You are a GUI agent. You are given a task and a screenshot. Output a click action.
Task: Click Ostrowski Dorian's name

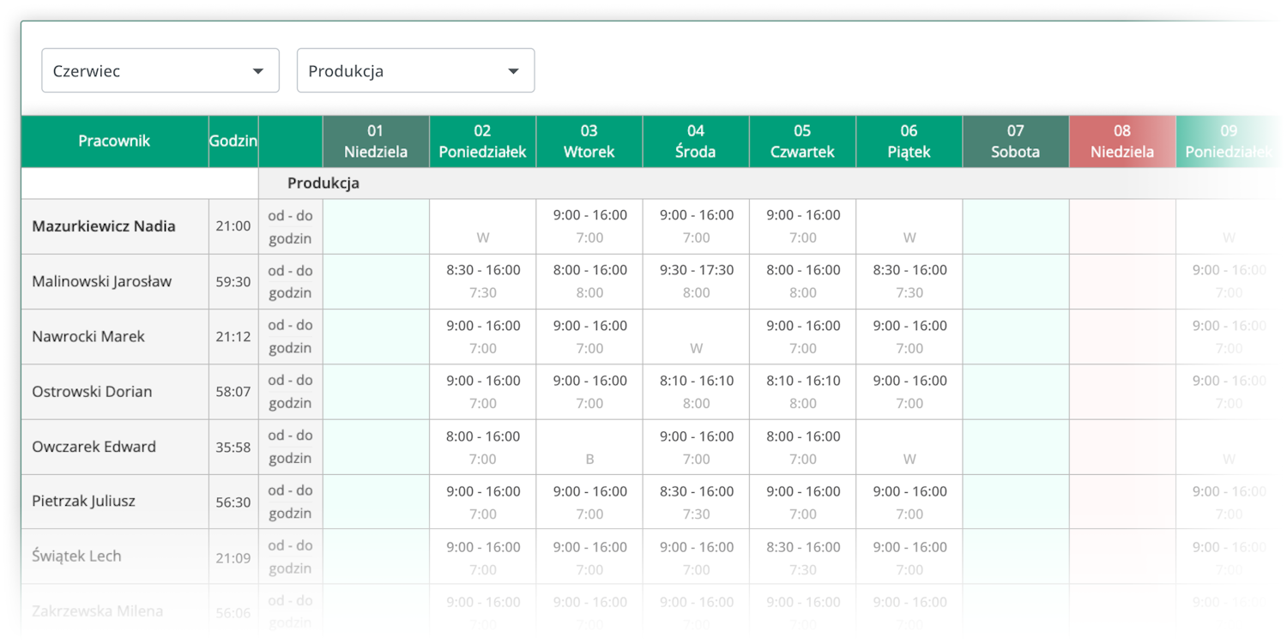pyautogui.click(x=92, y=392)
